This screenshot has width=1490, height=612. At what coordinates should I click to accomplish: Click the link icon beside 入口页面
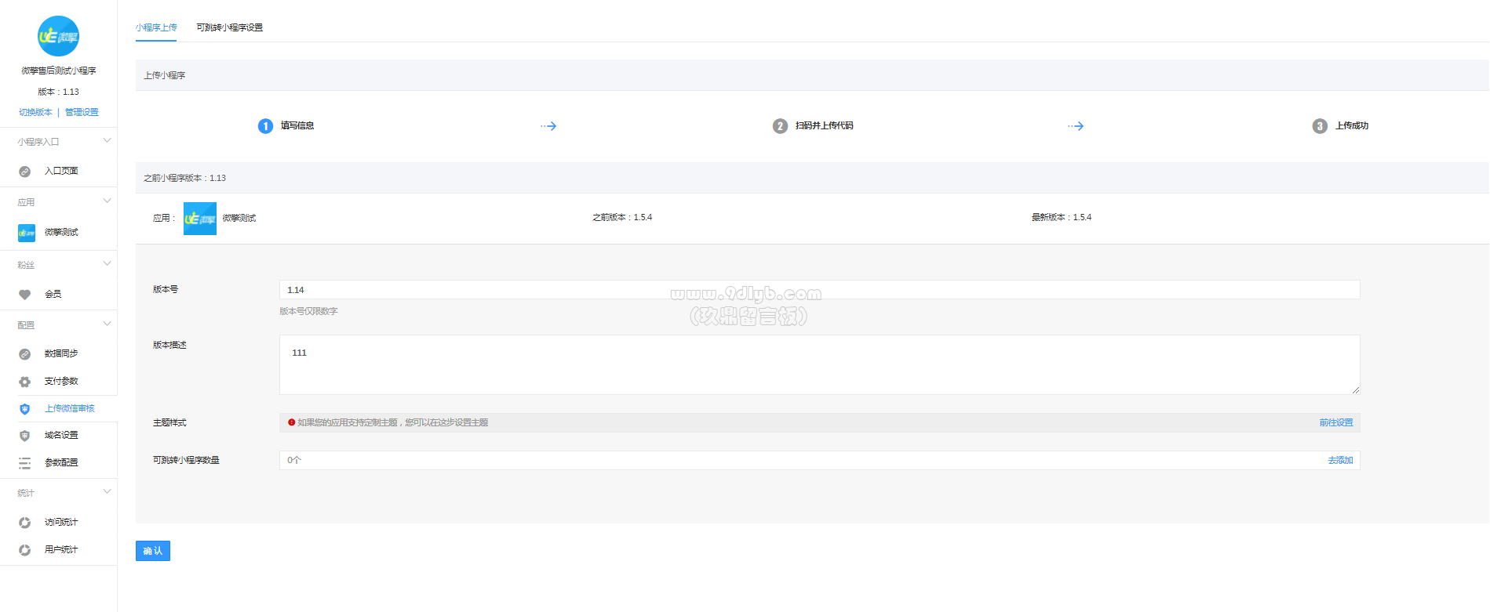point(25,171)
